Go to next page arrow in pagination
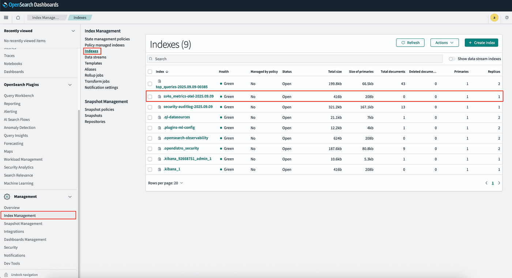 pos(499,183)
